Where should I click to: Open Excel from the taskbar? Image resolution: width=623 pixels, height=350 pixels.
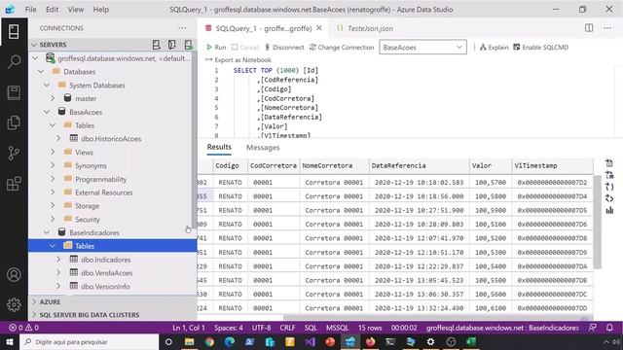click(471, 341)
